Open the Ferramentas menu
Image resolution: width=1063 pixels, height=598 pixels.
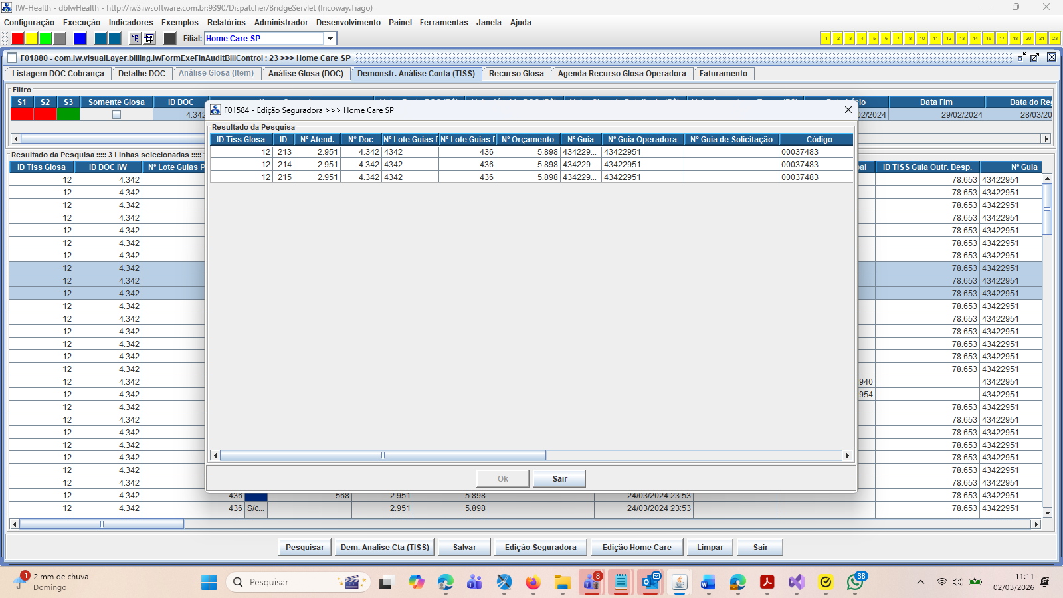coord(443,23)
